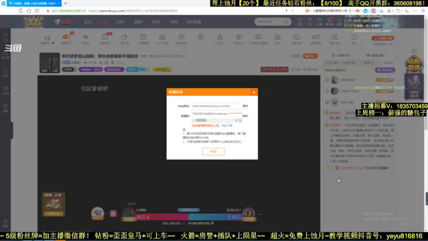
Task: Click the cloud icon in the broadcaster toolbar
Action: [x=258, y=37]
